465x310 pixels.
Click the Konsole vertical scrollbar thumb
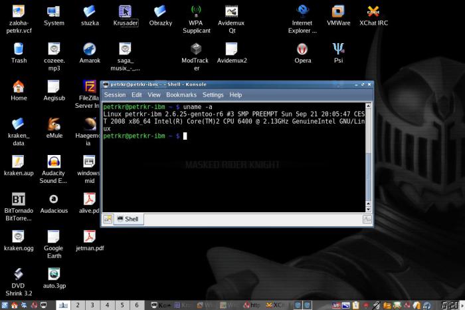pos(368,177)
